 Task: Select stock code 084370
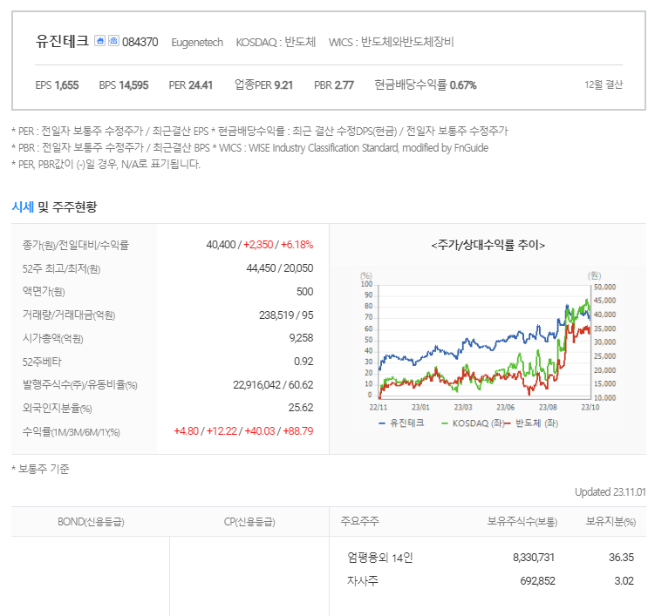140,42
